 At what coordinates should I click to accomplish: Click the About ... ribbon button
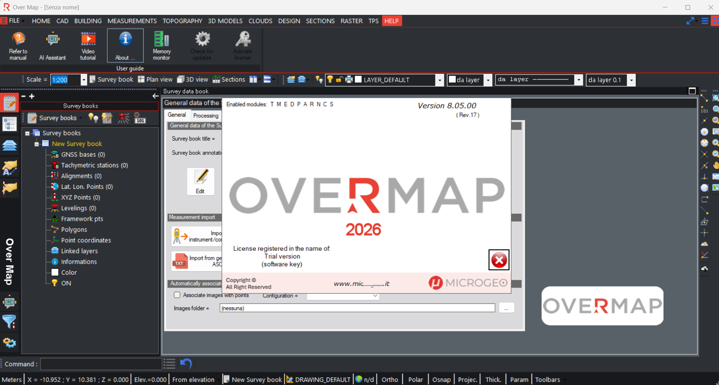pos(125,46)
